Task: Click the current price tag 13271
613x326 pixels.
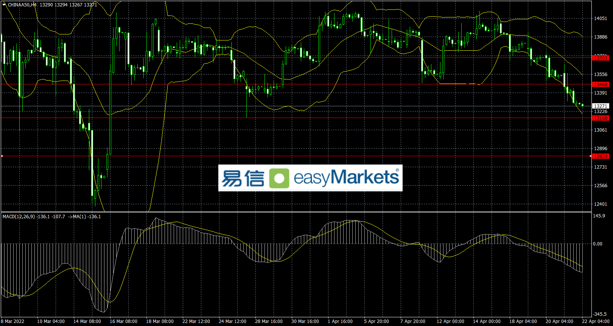Action: coord(601,106)
